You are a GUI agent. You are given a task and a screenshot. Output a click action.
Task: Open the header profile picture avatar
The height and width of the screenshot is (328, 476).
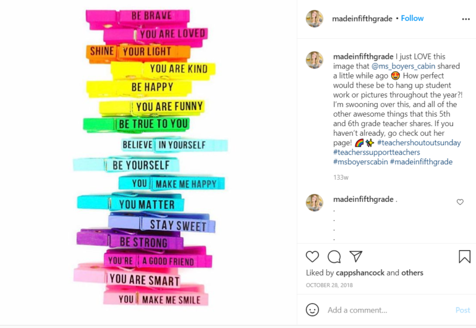[315, 18]
